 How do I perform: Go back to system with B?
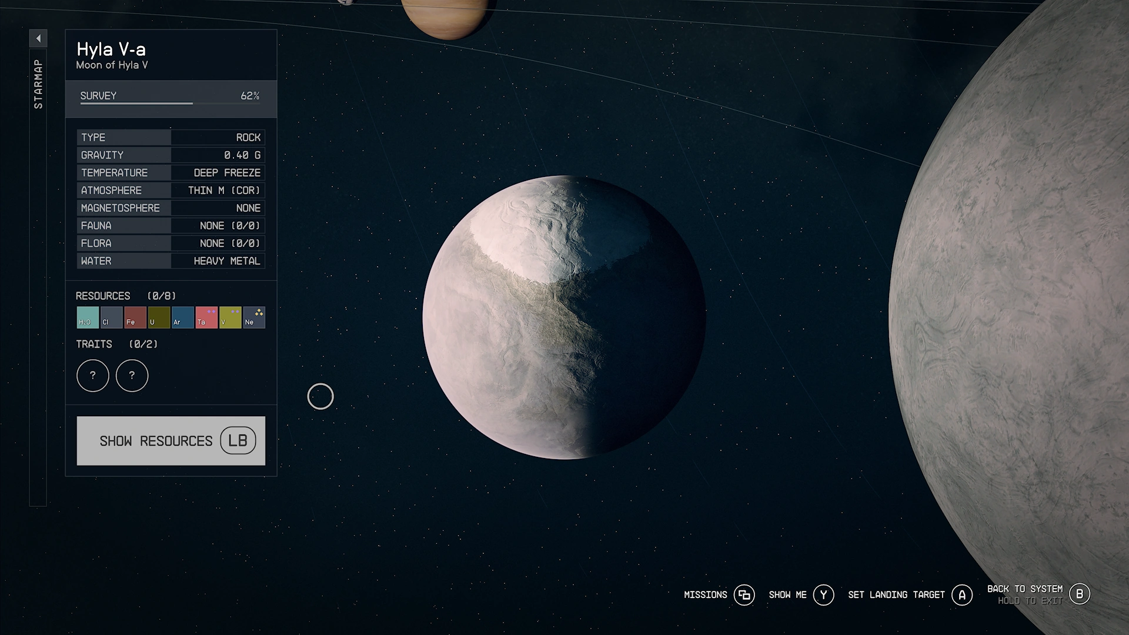click(x=1079, y=594)
